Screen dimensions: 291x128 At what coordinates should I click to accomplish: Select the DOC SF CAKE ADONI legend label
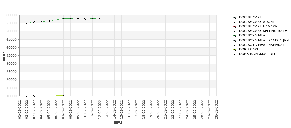point(256,22)
